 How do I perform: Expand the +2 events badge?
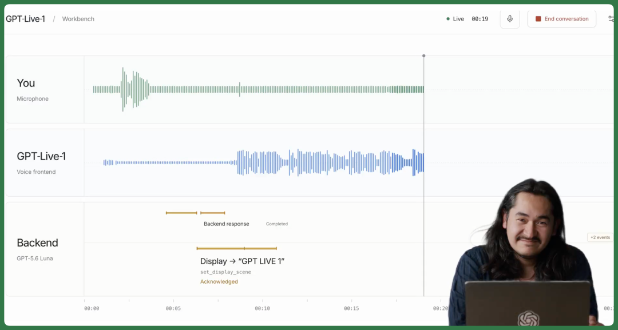click(x=600, y=237)
